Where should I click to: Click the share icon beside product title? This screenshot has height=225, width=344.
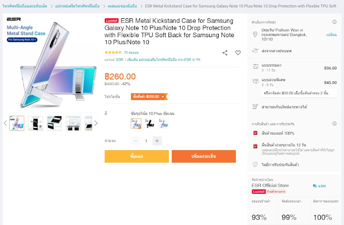click(x=225, y=53)
